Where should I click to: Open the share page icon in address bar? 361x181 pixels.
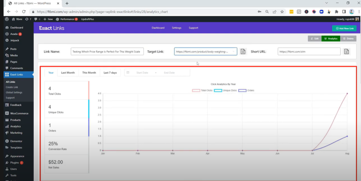274,12
